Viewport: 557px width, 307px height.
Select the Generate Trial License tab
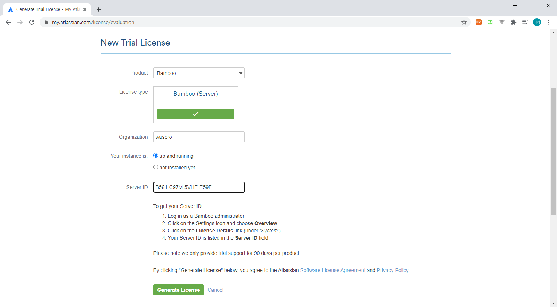coord(47,9)
